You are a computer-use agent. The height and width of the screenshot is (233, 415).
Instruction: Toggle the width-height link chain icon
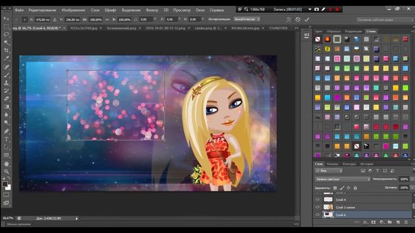click(107, 19)
